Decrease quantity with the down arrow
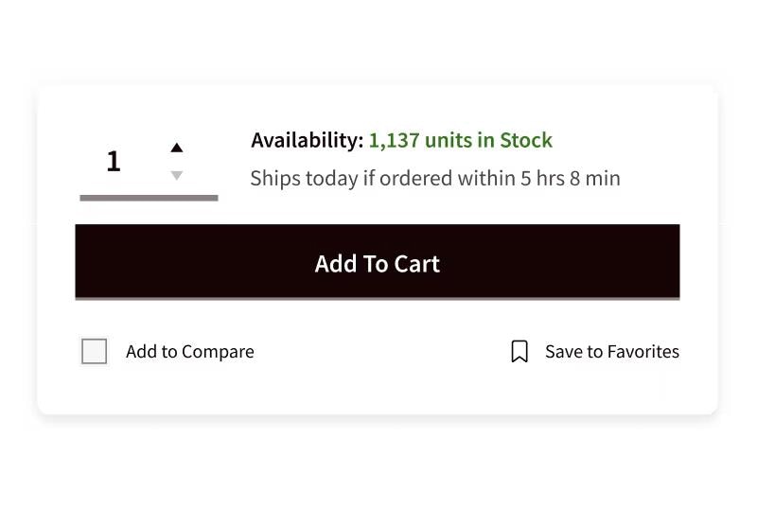The height and width of the screenshot is (508, 757). click(x=176, y=175)
